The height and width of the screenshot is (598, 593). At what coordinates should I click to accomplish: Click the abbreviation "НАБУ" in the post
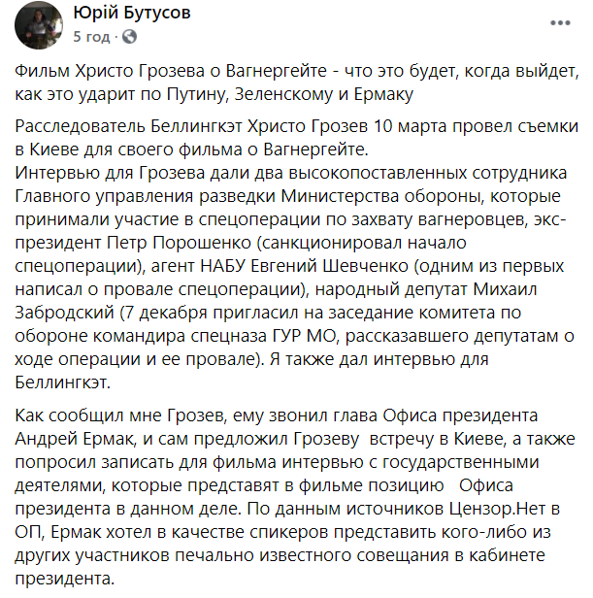tap(222, 266)
